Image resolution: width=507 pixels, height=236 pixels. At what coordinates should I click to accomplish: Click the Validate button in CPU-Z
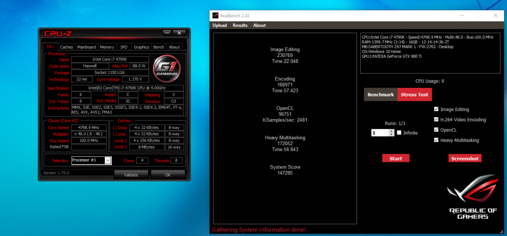(x=131, y=175)
